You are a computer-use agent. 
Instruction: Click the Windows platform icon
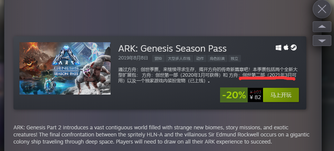[278, 48]
